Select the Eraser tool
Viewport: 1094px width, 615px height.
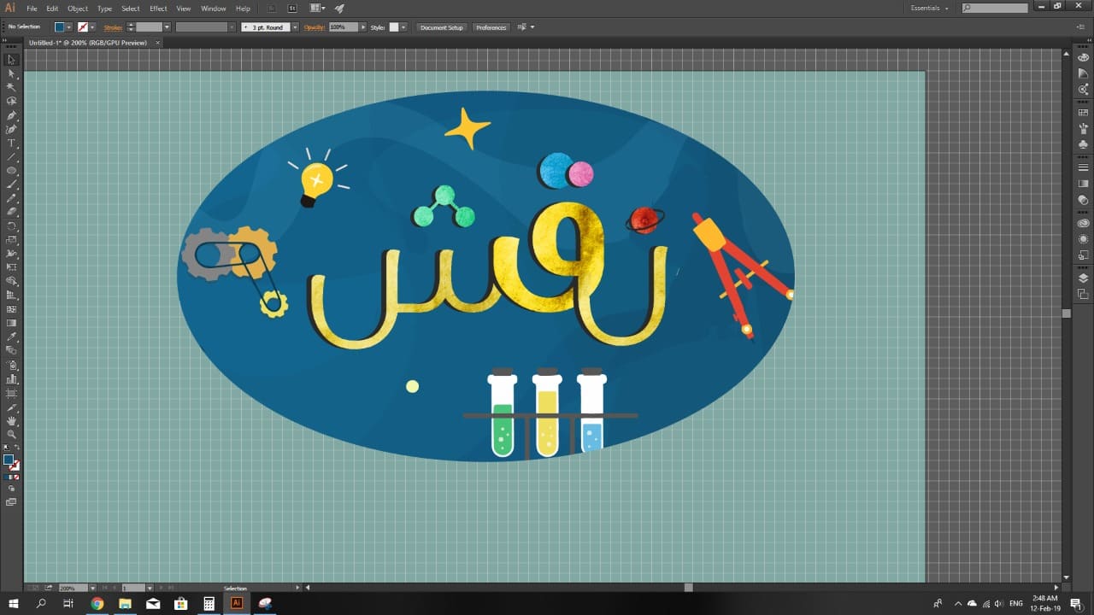tap(11, 212)
